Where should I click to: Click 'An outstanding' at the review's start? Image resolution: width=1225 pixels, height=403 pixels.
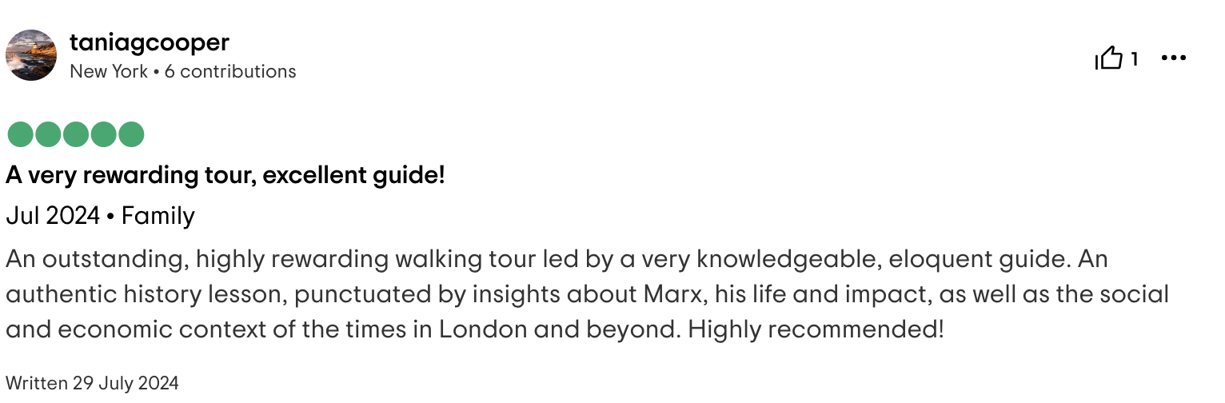(x=94, y=259)
